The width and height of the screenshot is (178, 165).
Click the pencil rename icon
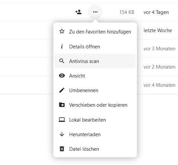pos(62,90)
